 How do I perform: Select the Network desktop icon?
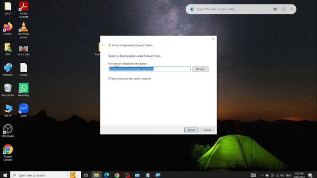coord(8,69)
